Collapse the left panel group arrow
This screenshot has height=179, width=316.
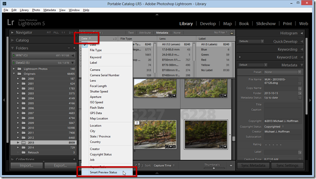(x=4, y=100)
